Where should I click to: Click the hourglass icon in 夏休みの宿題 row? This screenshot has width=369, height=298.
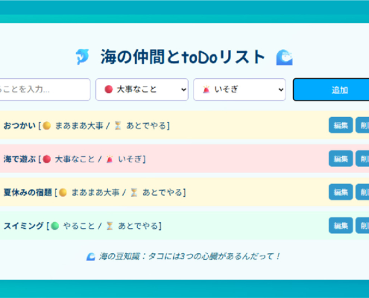click(x=134, y=192)
